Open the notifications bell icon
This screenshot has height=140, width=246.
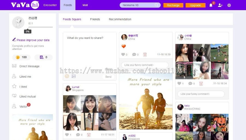211,5
